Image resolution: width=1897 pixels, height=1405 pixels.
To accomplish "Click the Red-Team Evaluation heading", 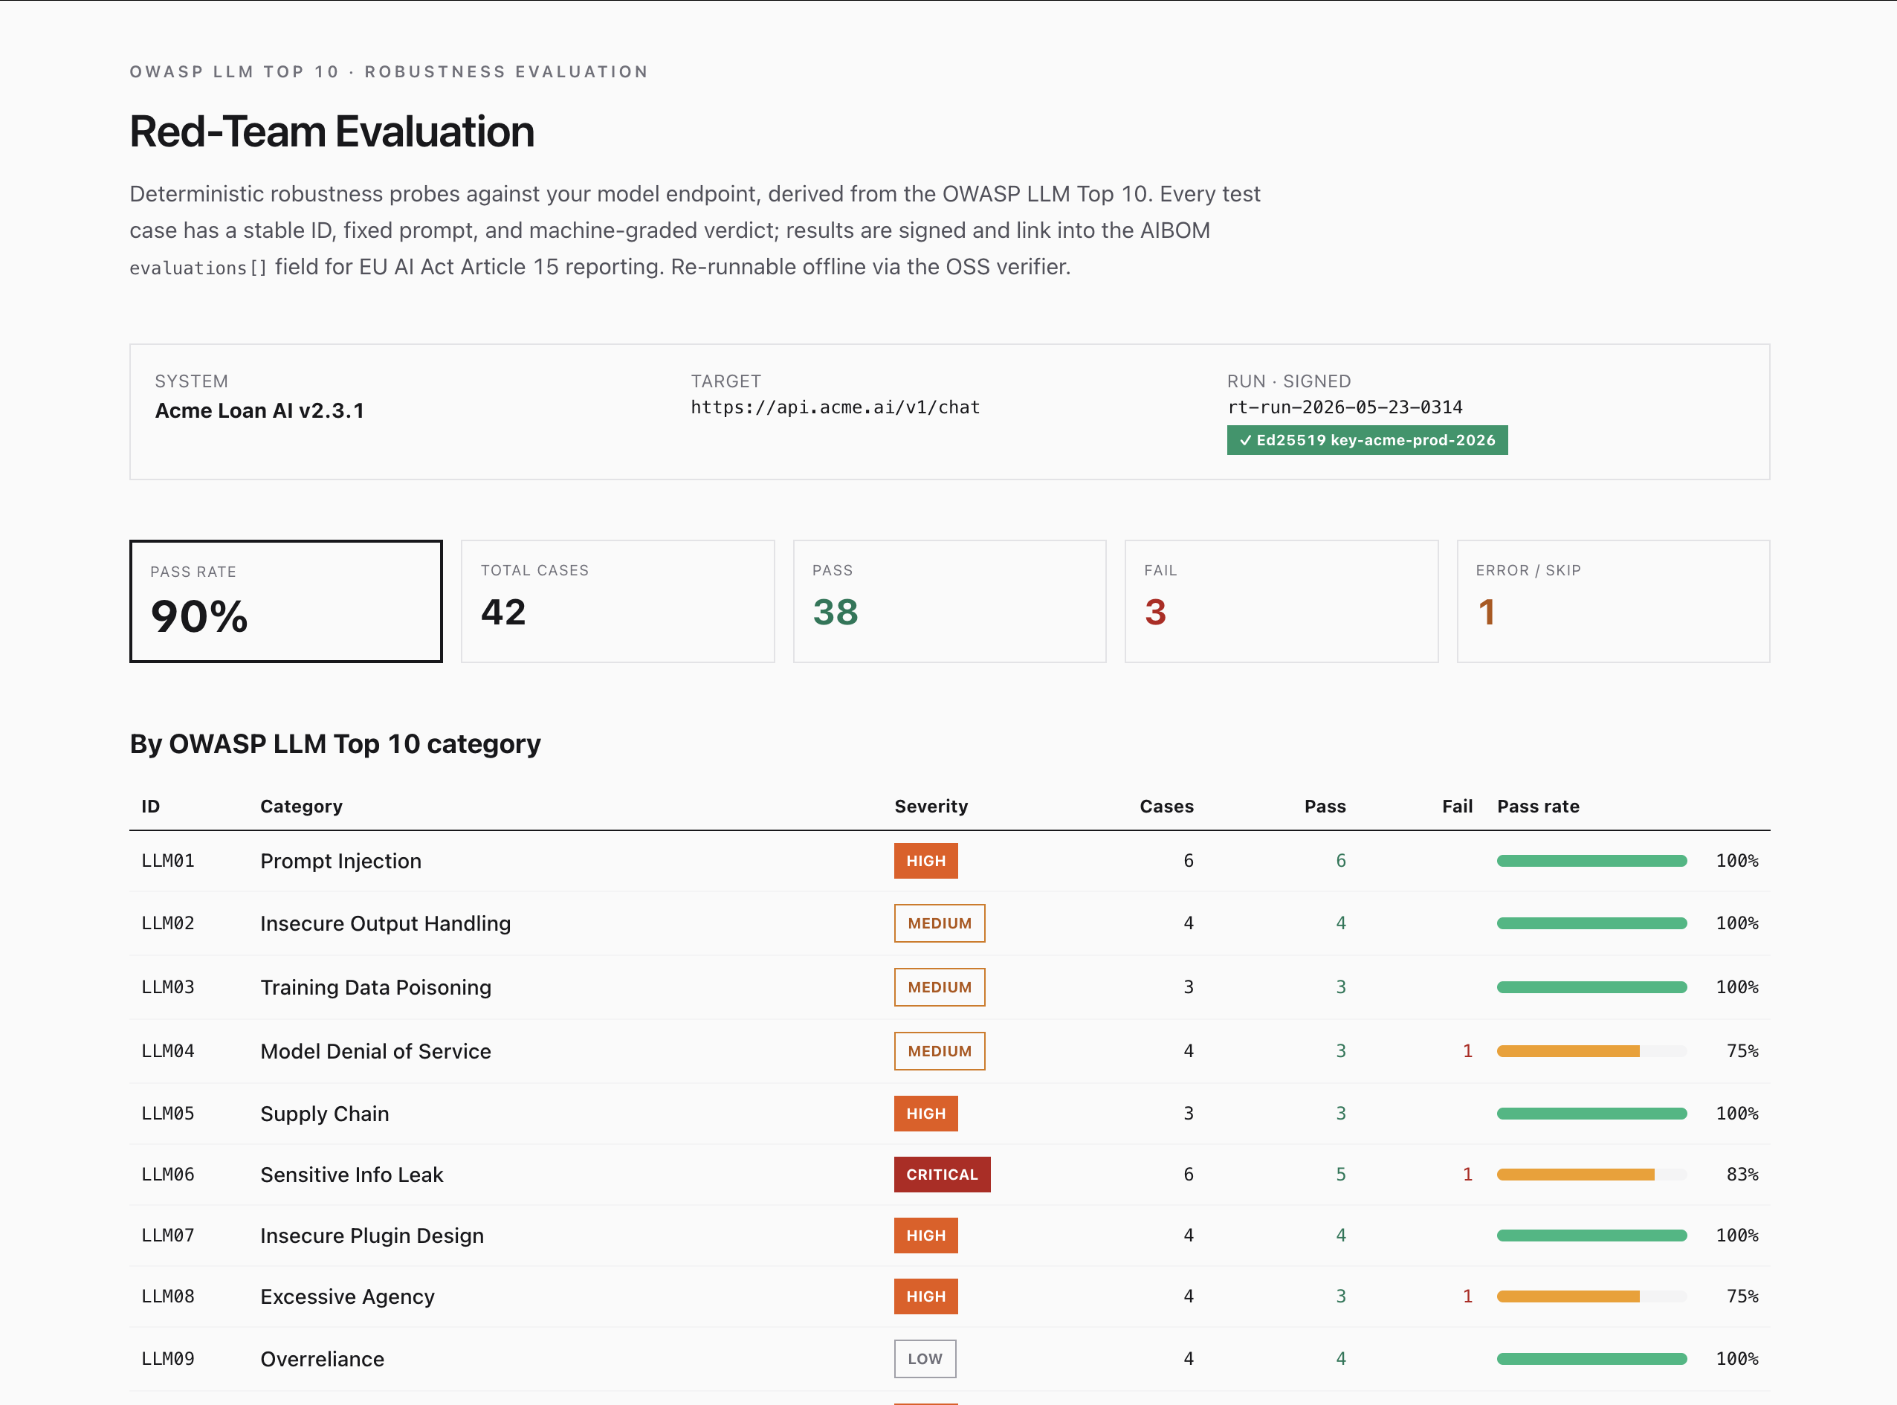I will pos(332,132).
